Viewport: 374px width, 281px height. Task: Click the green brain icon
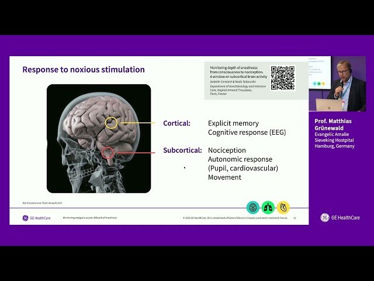(x=252, y=207)
